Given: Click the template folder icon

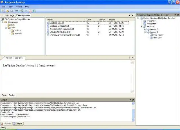Looking at the screenshot, I should coord(12,33).
